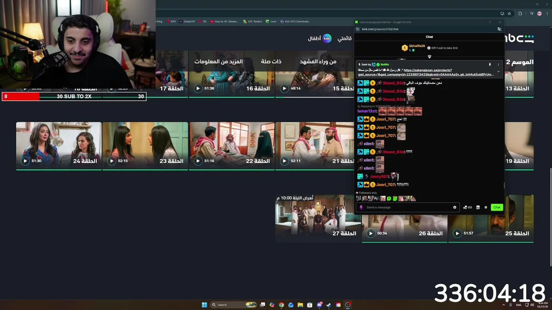Open the DokanTIP bookmark
This screenshot has height=310, width=552.
tap(187, 22)
